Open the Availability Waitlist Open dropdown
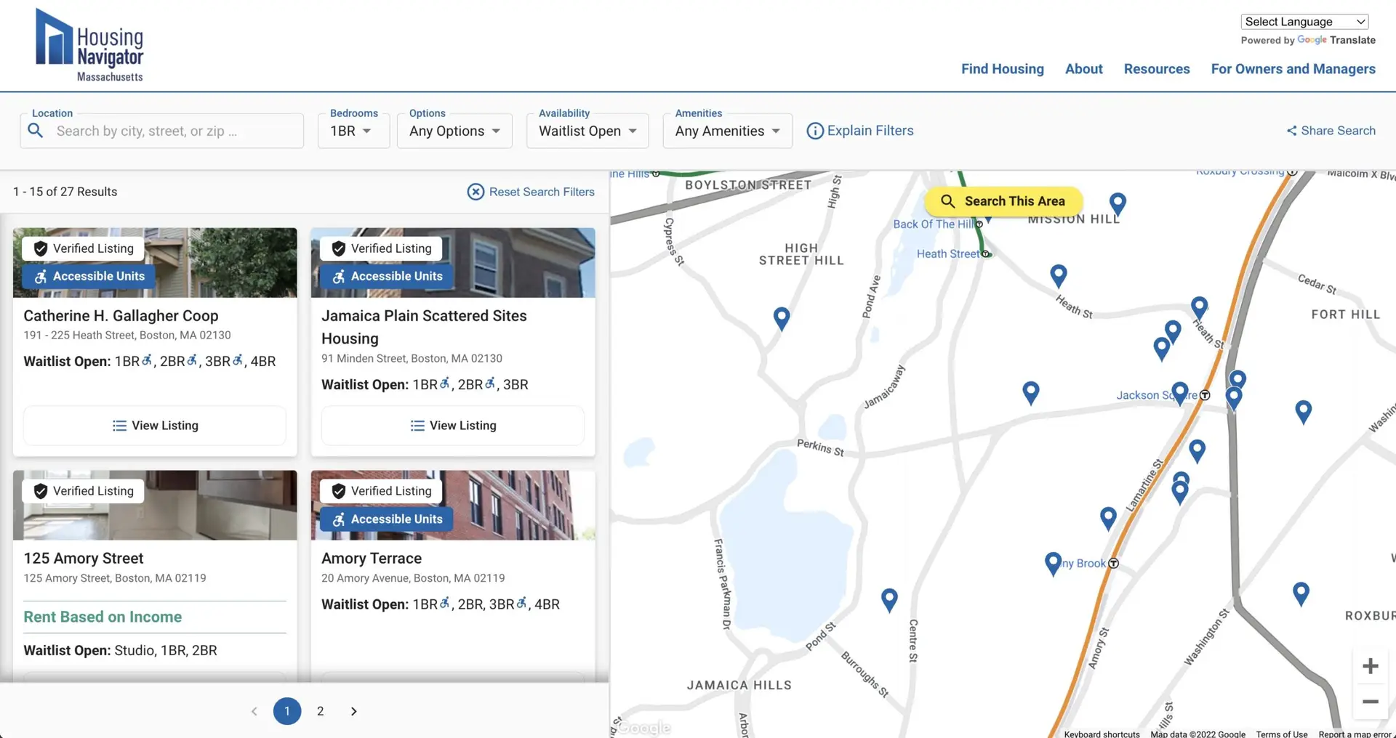Screen dimensions: 1396x738 [x=587, y=131]
